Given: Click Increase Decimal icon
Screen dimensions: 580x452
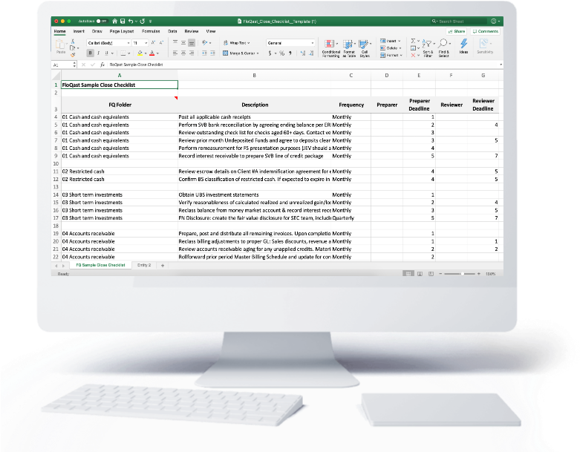Looking at the screenshot, I should (x=303, y=53).
